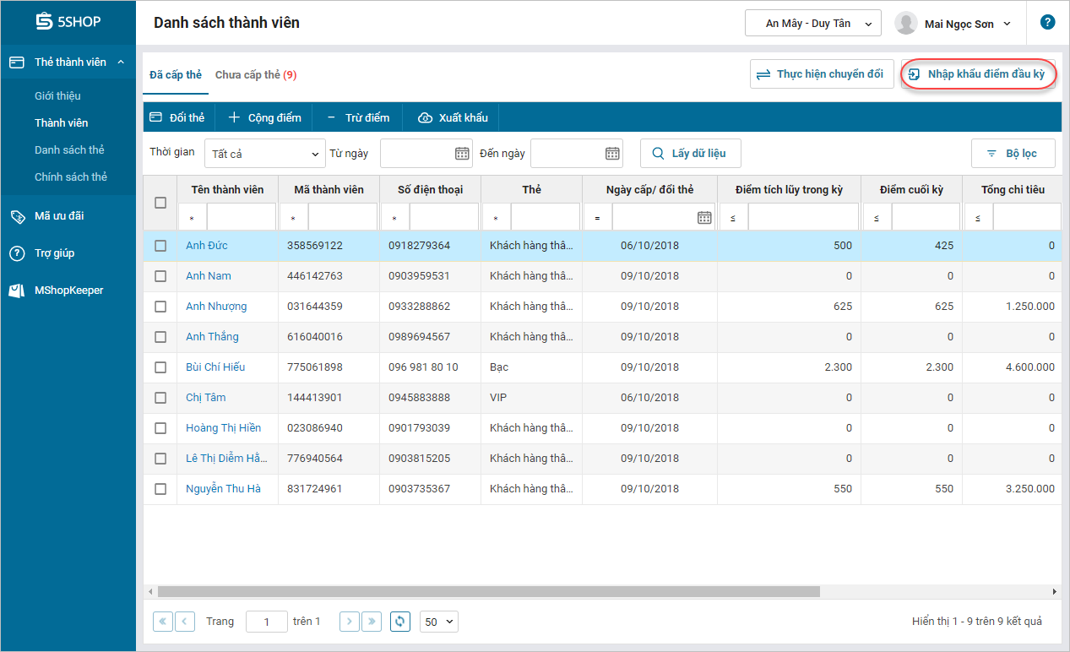The image size is (1070, 652).
Task: Check the box for Chị Tâm
Action: [160, 398]
